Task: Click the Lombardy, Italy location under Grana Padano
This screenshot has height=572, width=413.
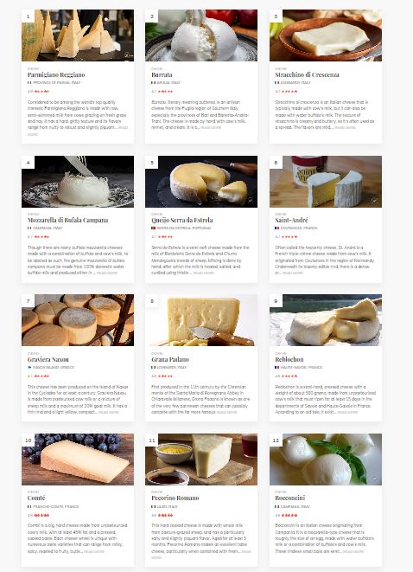Action: [x=172, y=368]
